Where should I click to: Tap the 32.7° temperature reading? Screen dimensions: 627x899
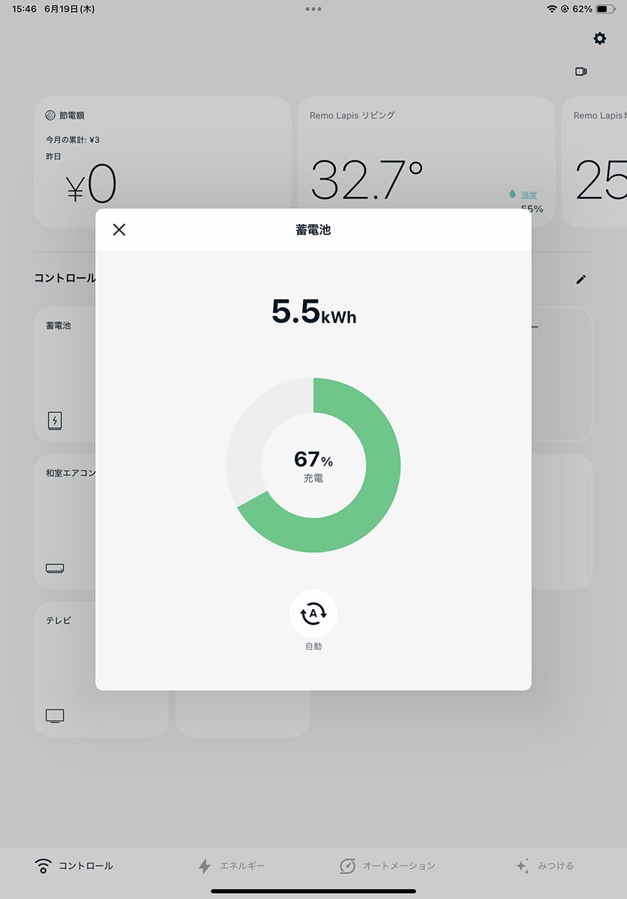click(x=367, y=180)
